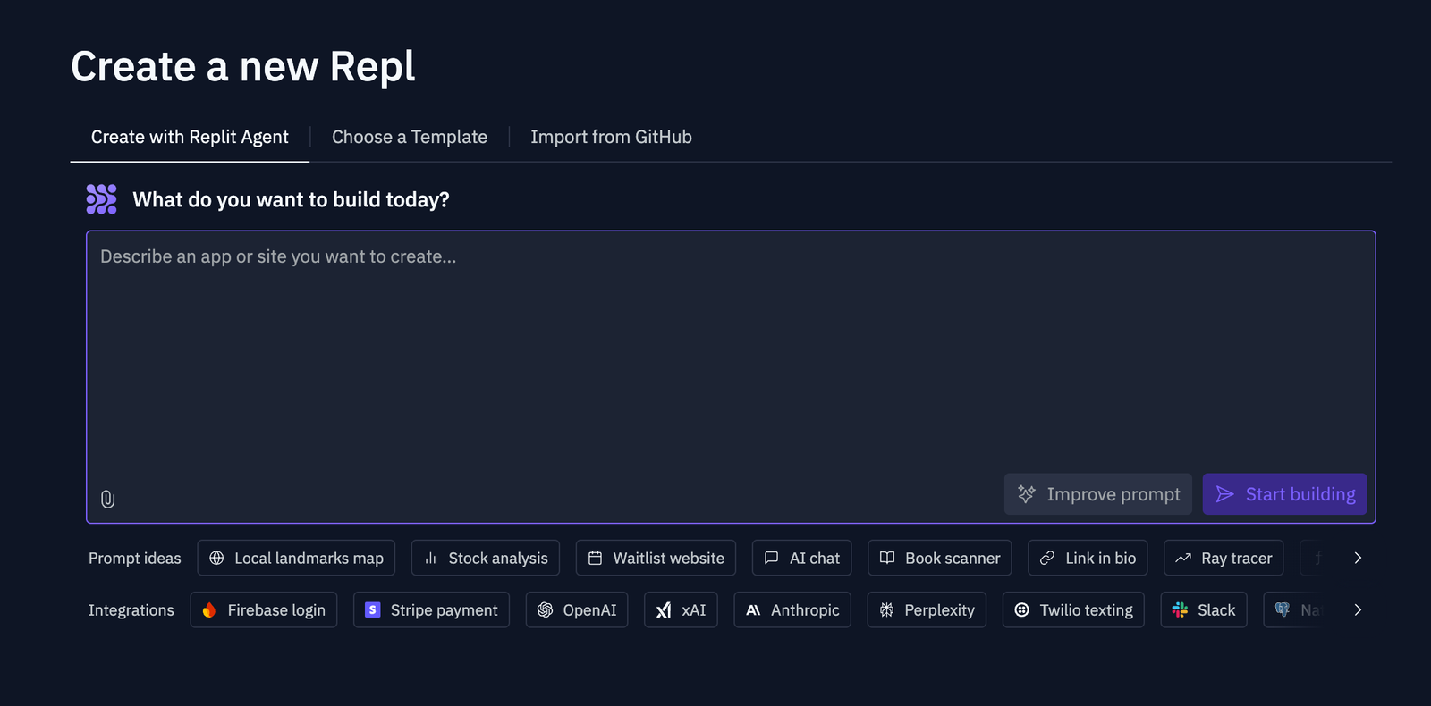Pick the Twilio texting integration
This screenshot has height=706, width=1431.
pyautogui.click(x=1073, y=610)
